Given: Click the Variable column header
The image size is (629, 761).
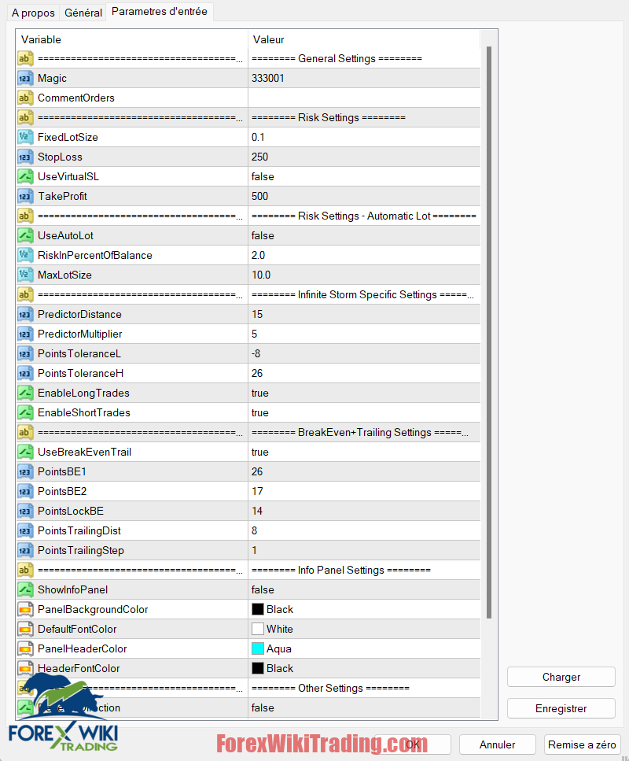Looking at the screenshot, I should click(132, 39).
